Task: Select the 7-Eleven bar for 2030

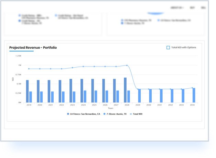Action: [x=150, y=96]
